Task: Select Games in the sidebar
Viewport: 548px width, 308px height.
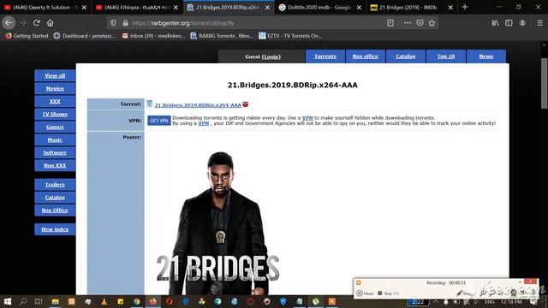Action: [x=55, y=127]
